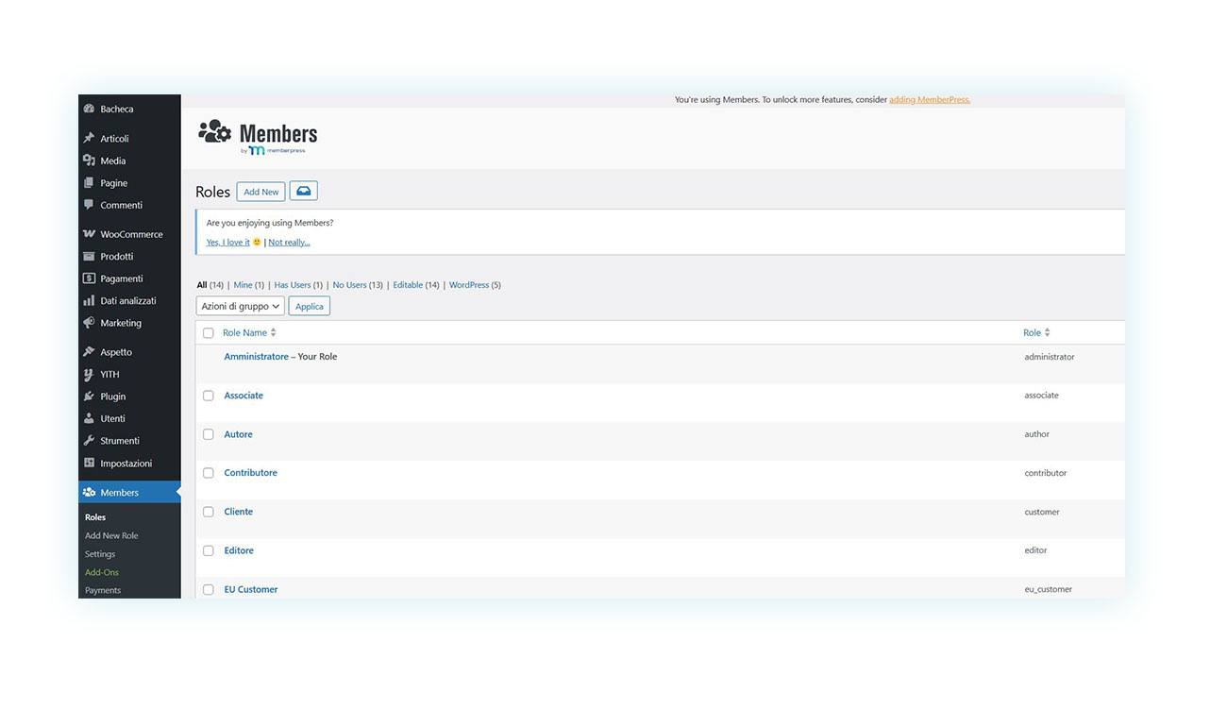Click the inbox icon button beside Add New

pyautogui.click(x=303, y=191)
